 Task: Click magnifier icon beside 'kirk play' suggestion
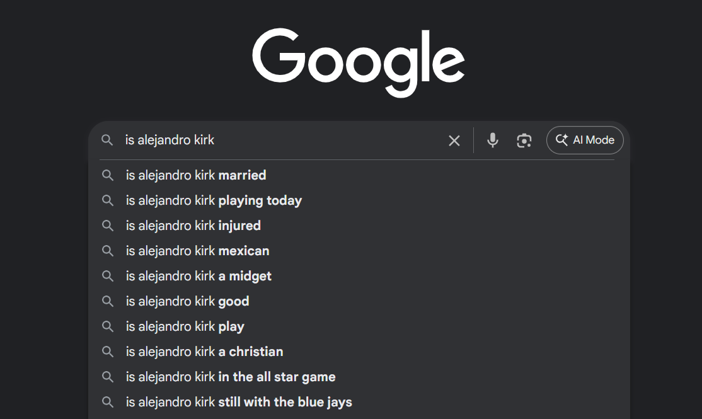pyautogui.click(x=108, y=326)
